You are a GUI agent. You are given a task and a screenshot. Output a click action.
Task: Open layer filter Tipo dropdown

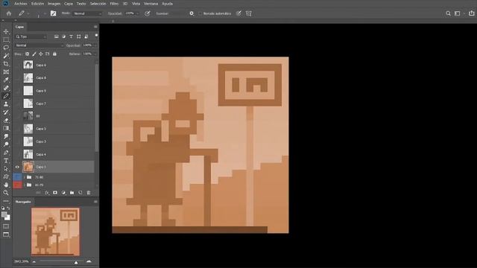[x=31, y=36]
